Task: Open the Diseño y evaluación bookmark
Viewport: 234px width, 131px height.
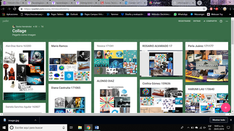Action: pyautogui.click(x=132, y=15)
